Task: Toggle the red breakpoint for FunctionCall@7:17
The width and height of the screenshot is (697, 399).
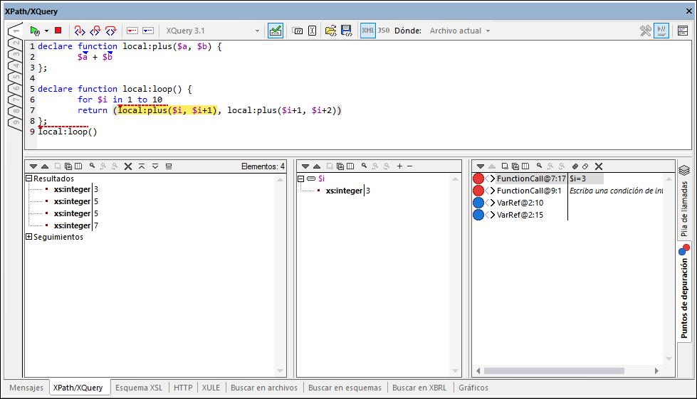Action: [478, 179]
